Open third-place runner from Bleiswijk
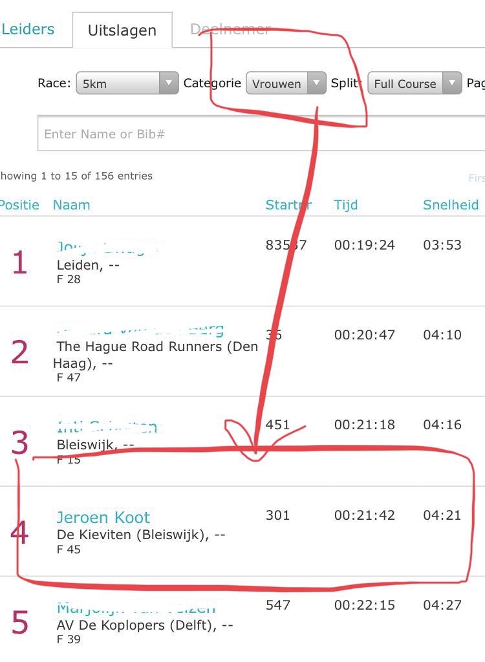485x662 pixels. click(x=107, y=427)
